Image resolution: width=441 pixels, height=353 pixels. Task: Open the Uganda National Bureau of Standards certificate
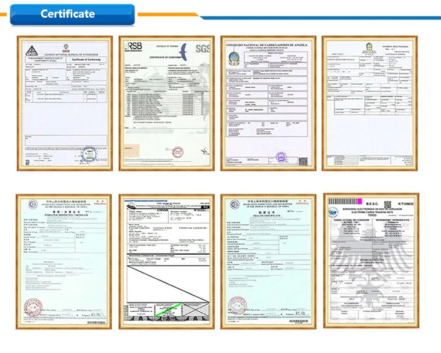(65, 104)
